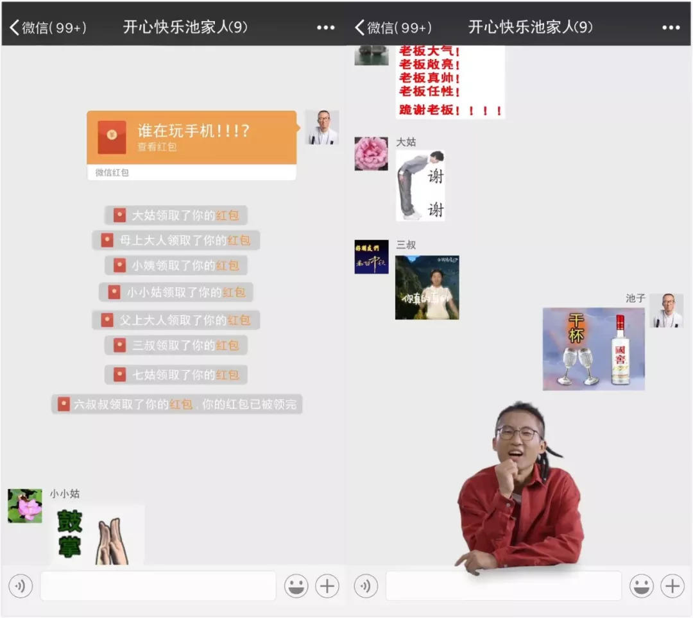
Task: Tap 红包 link in 六叔叔领取 notice
Action: [x=181, y=405]
